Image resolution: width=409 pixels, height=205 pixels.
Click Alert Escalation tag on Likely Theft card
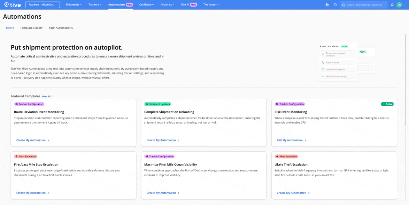click(286, 156)
